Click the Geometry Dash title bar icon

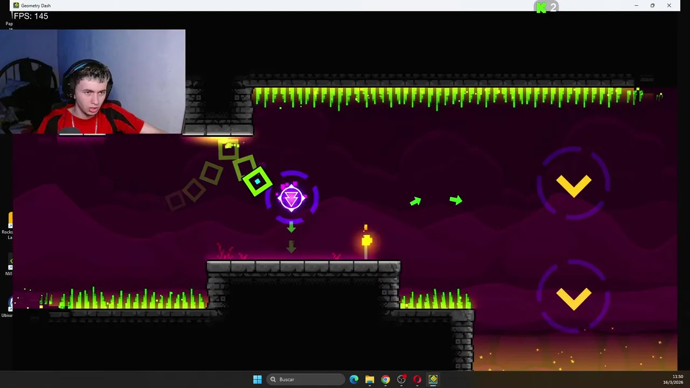tap(16, 5)
